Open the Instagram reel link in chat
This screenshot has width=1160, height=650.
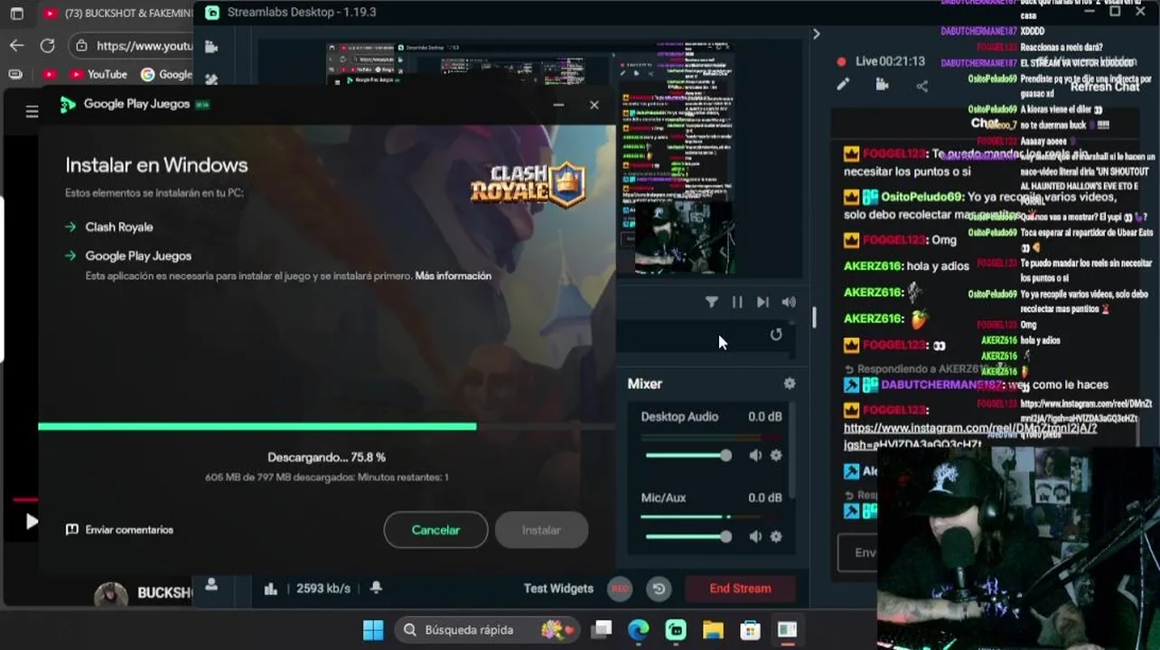970,435
